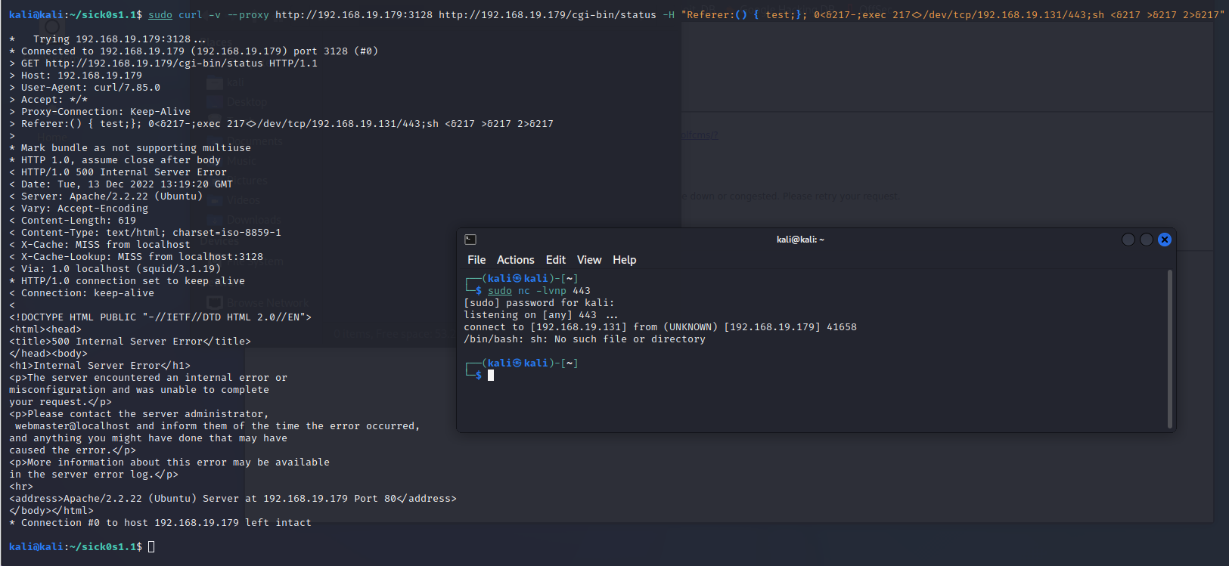Click the 'Connection: keep-alive' line

click(x=82, y=292)
